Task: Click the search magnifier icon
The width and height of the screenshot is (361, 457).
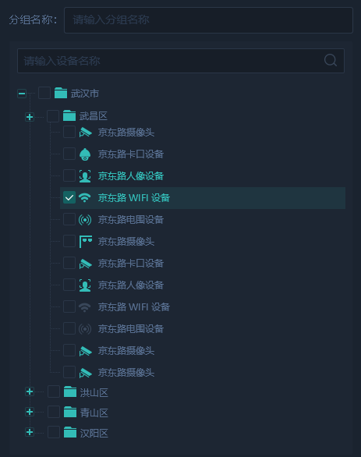Action: coord(331,61)
